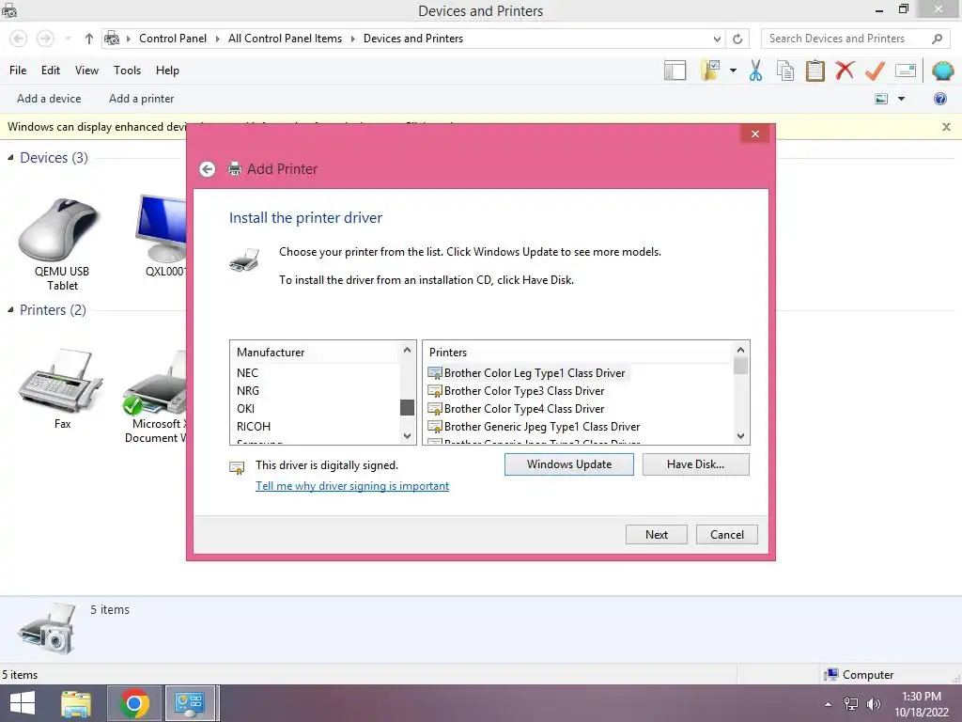The height and width of the screenshot is (722, 962).
Task: Open Google Chrome from taskbar
Action: coord(134,703)
